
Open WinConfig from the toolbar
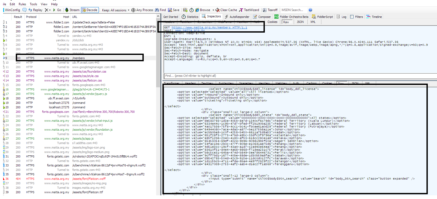(x=12, y=10)
